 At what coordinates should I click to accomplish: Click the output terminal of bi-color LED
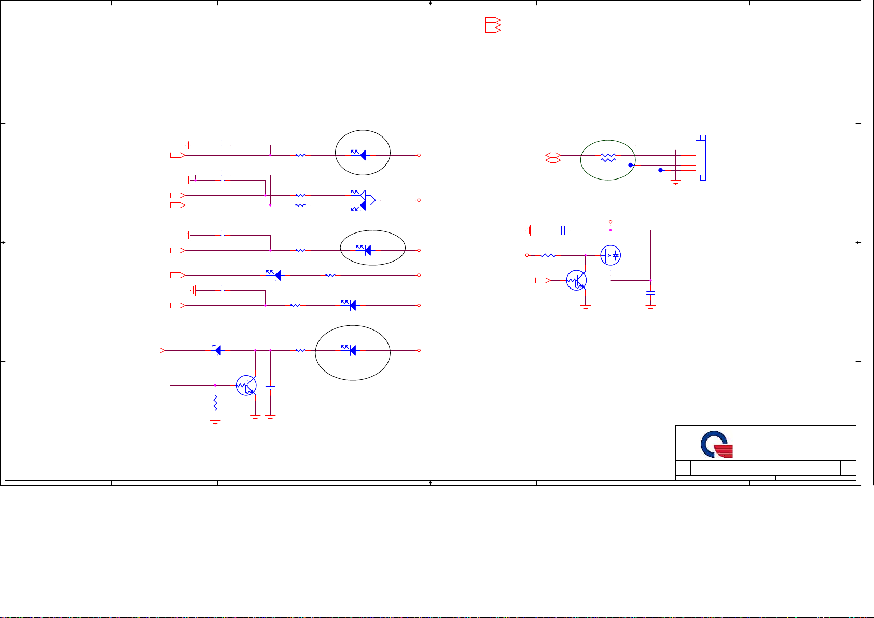[x=419, y=200]
